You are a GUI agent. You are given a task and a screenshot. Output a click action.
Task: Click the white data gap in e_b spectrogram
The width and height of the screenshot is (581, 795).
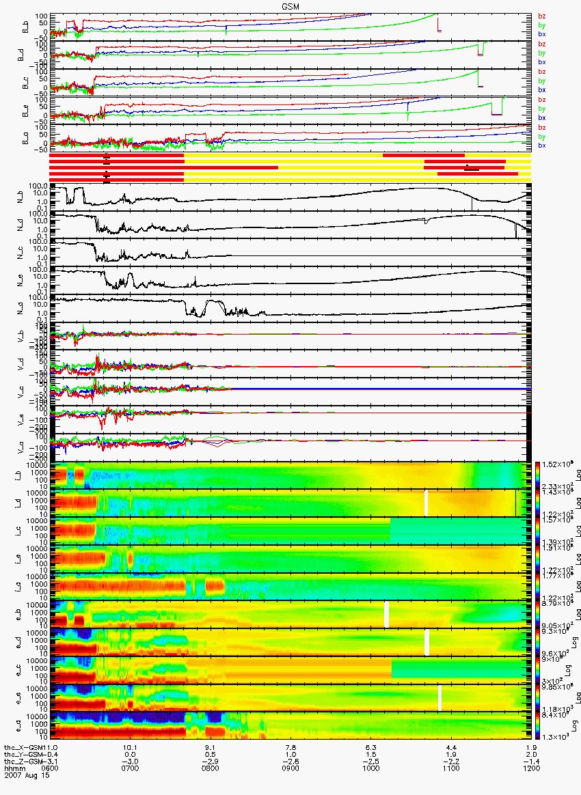387,615
